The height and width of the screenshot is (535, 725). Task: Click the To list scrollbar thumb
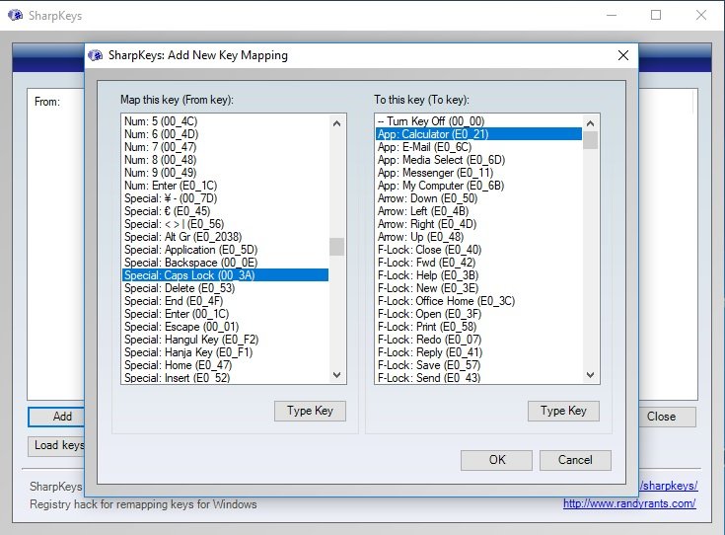pos(590,140)
